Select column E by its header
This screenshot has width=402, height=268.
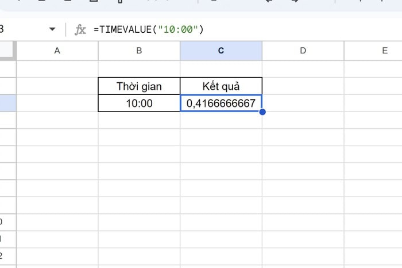384,51
